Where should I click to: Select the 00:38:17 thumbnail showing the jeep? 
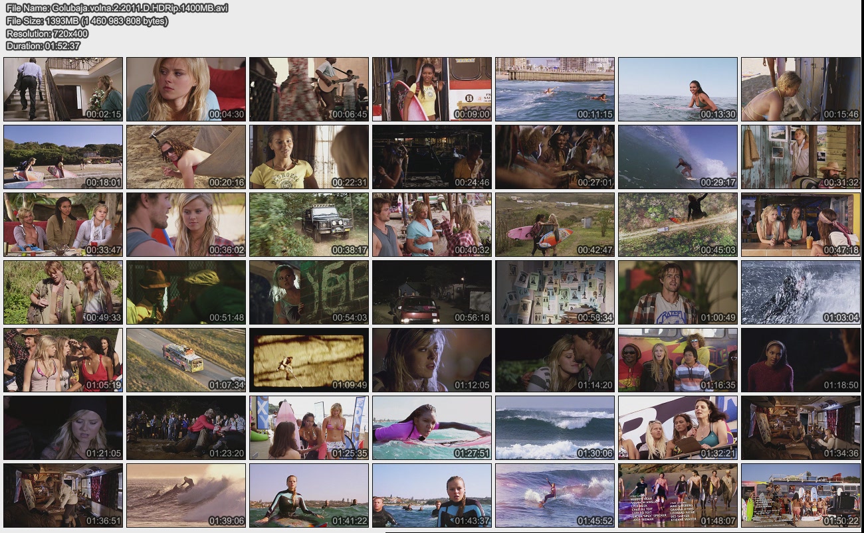tap(309, 225)
